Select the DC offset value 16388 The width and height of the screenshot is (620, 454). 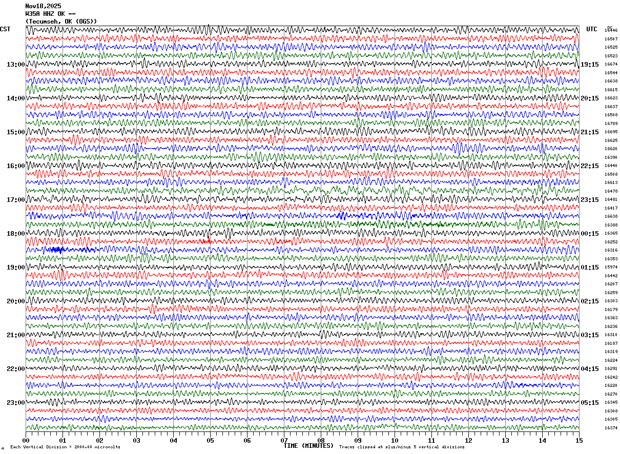click(611, 225)
